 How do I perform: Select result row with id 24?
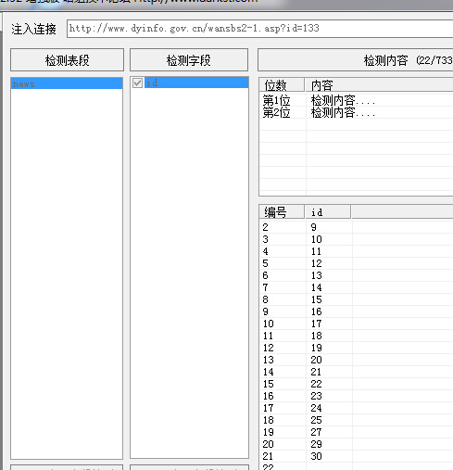point(357,408)
